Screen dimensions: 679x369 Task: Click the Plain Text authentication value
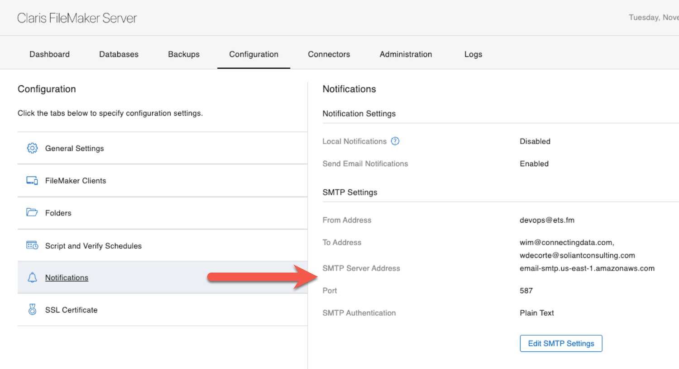tap(537, 313)
